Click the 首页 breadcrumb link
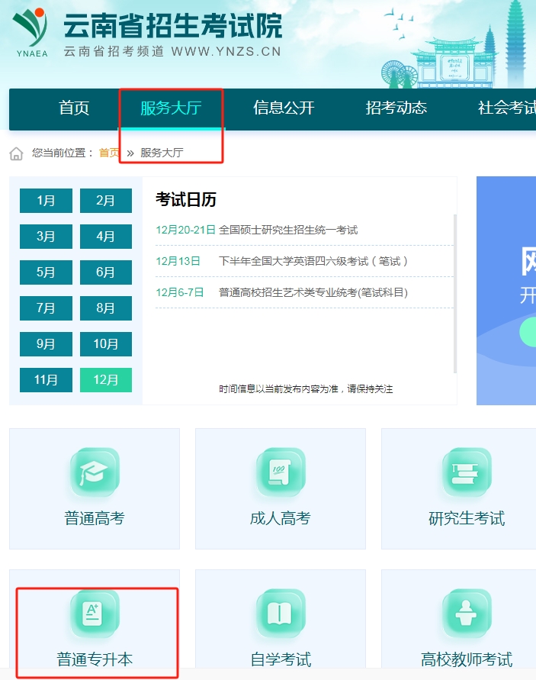Image resolution: width=536 pixels, height=680 pixels. tap(109, 153)
